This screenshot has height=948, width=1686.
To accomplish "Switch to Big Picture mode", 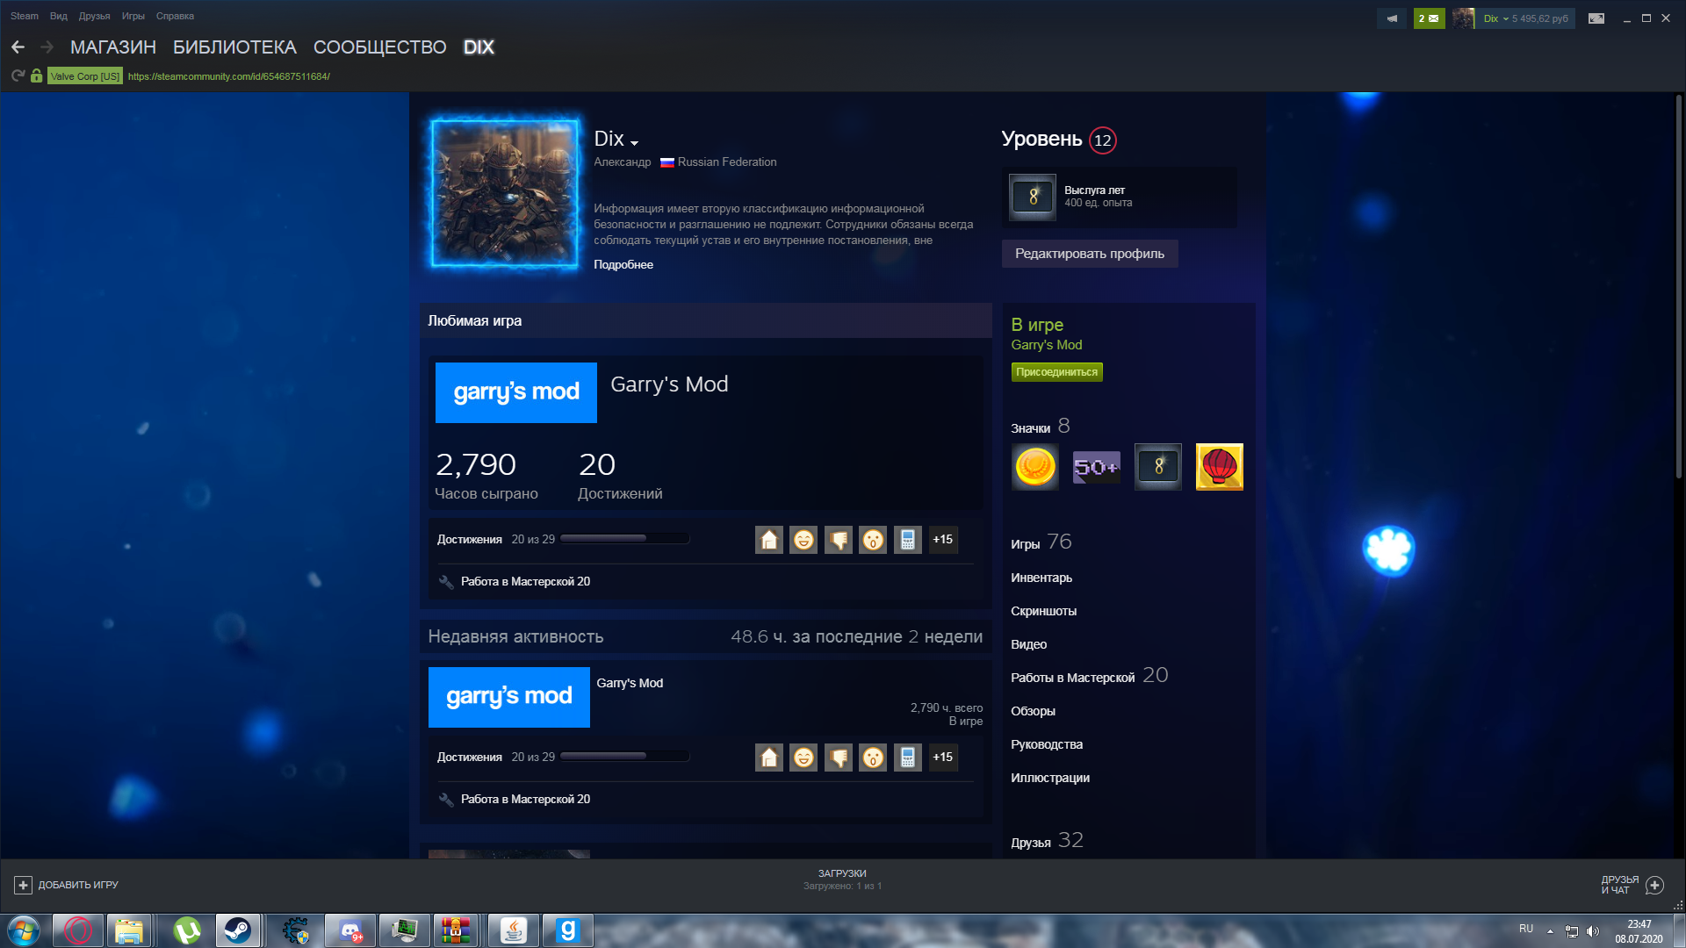I will pyautogui.click(x=1596, y=18).
